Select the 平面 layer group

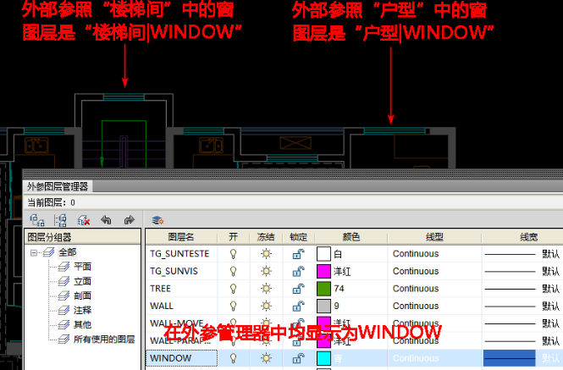click(x=82, y=267)
